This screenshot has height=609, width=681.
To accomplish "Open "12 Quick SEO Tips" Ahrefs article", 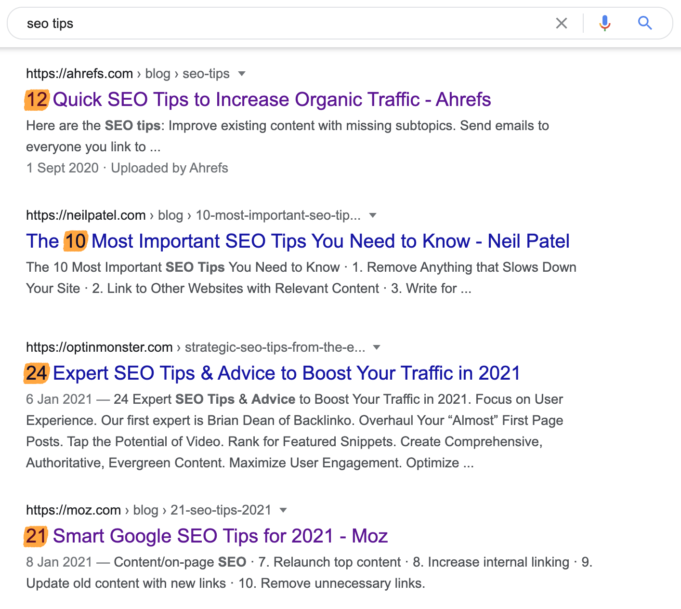I will click(258, 99).
